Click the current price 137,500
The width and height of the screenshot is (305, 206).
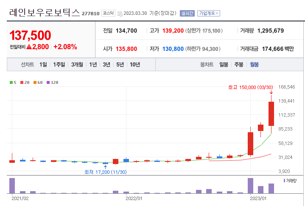[30, 35]
